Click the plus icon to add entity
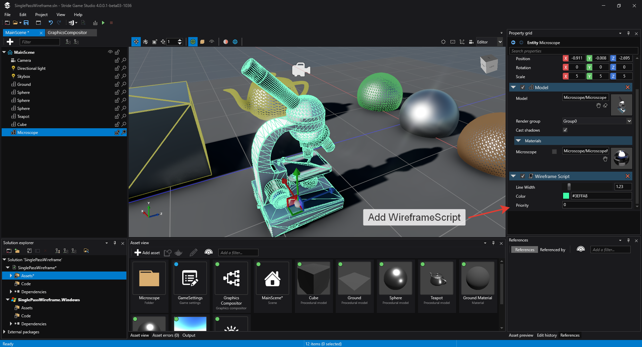642x347 pixels. pos(10,42)
